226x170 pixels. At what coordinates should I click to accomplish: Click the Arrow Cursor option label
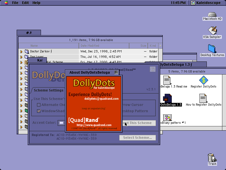pos(133,105)
